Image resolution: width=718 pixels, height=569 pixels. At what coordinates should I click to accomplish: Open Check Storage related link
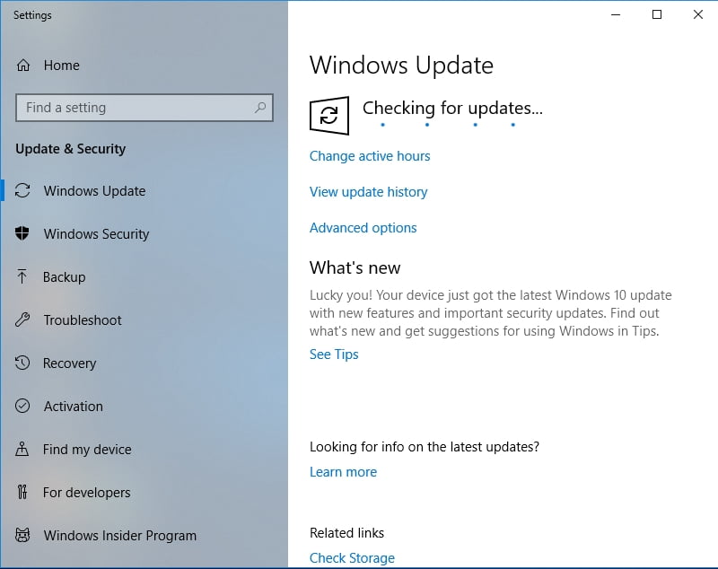[352, 558]
